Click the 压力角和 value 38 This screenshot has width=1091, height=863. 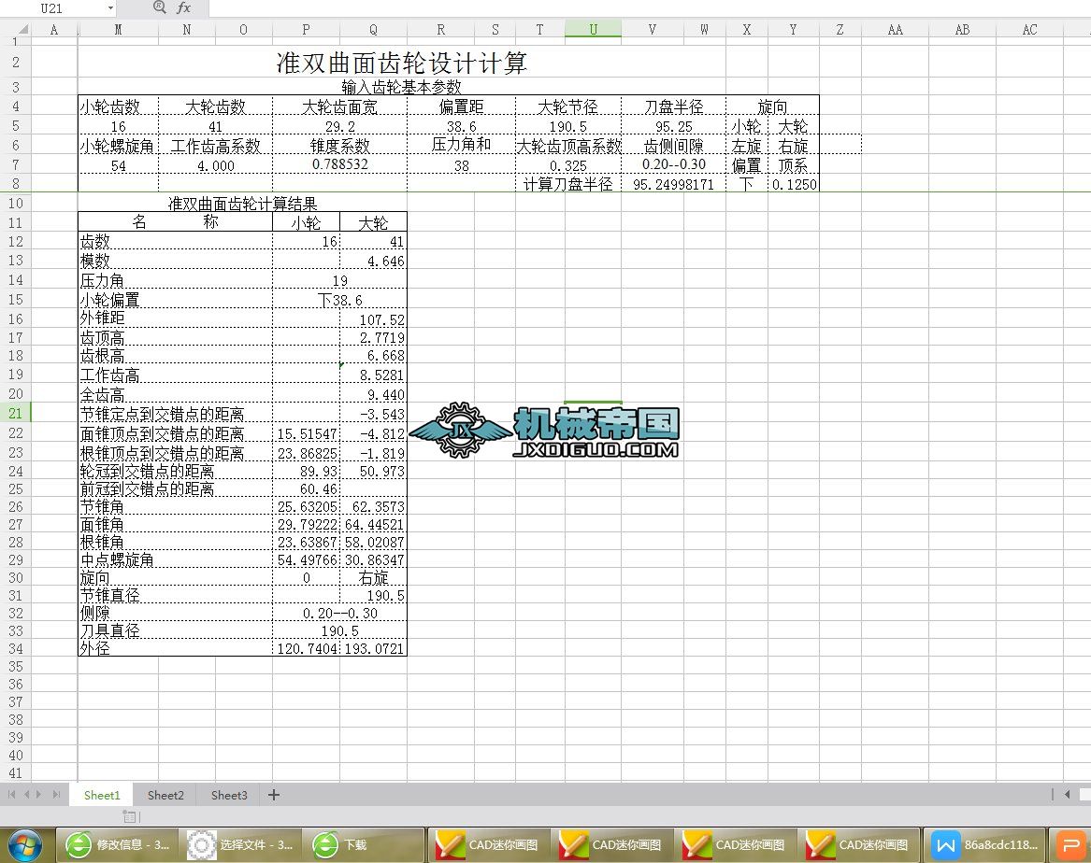[461, 165]
